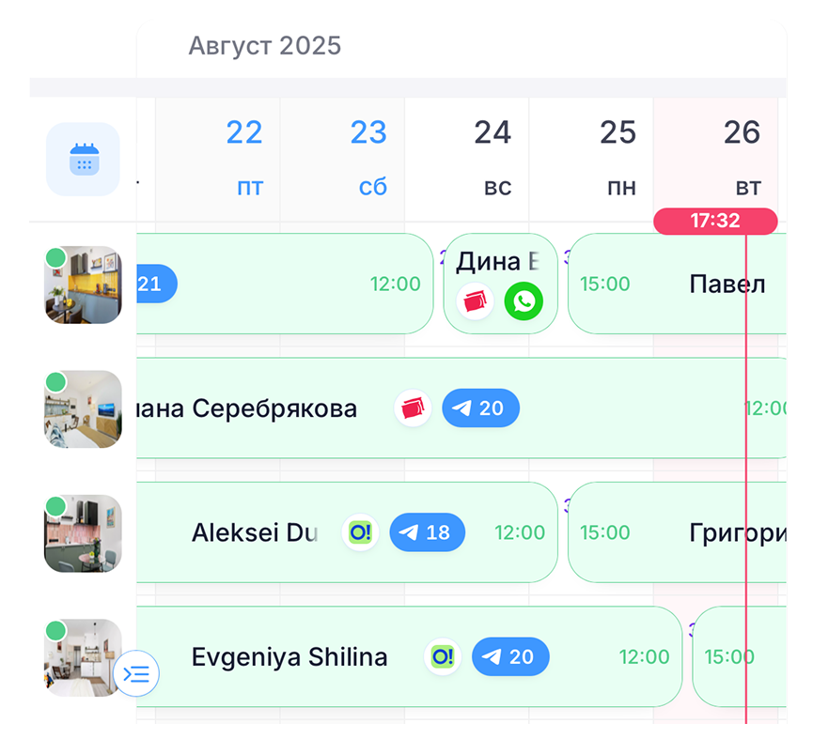Open the calendar date picker icon

(x=83, y=159)
